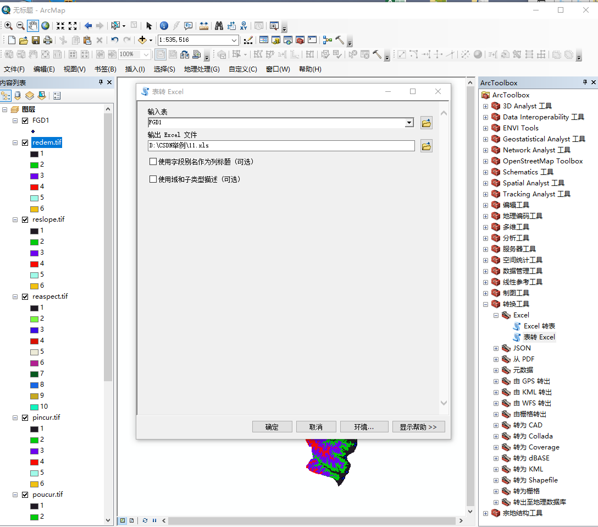Uncheck the reslope.tif layer

point(25,220)
